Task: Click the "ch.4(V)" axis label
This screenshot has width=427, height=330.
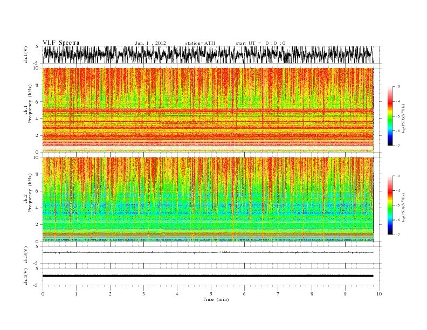Action: click(26, 277)
